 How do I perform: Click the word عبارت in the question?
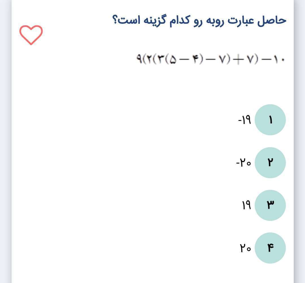point(241,21)
